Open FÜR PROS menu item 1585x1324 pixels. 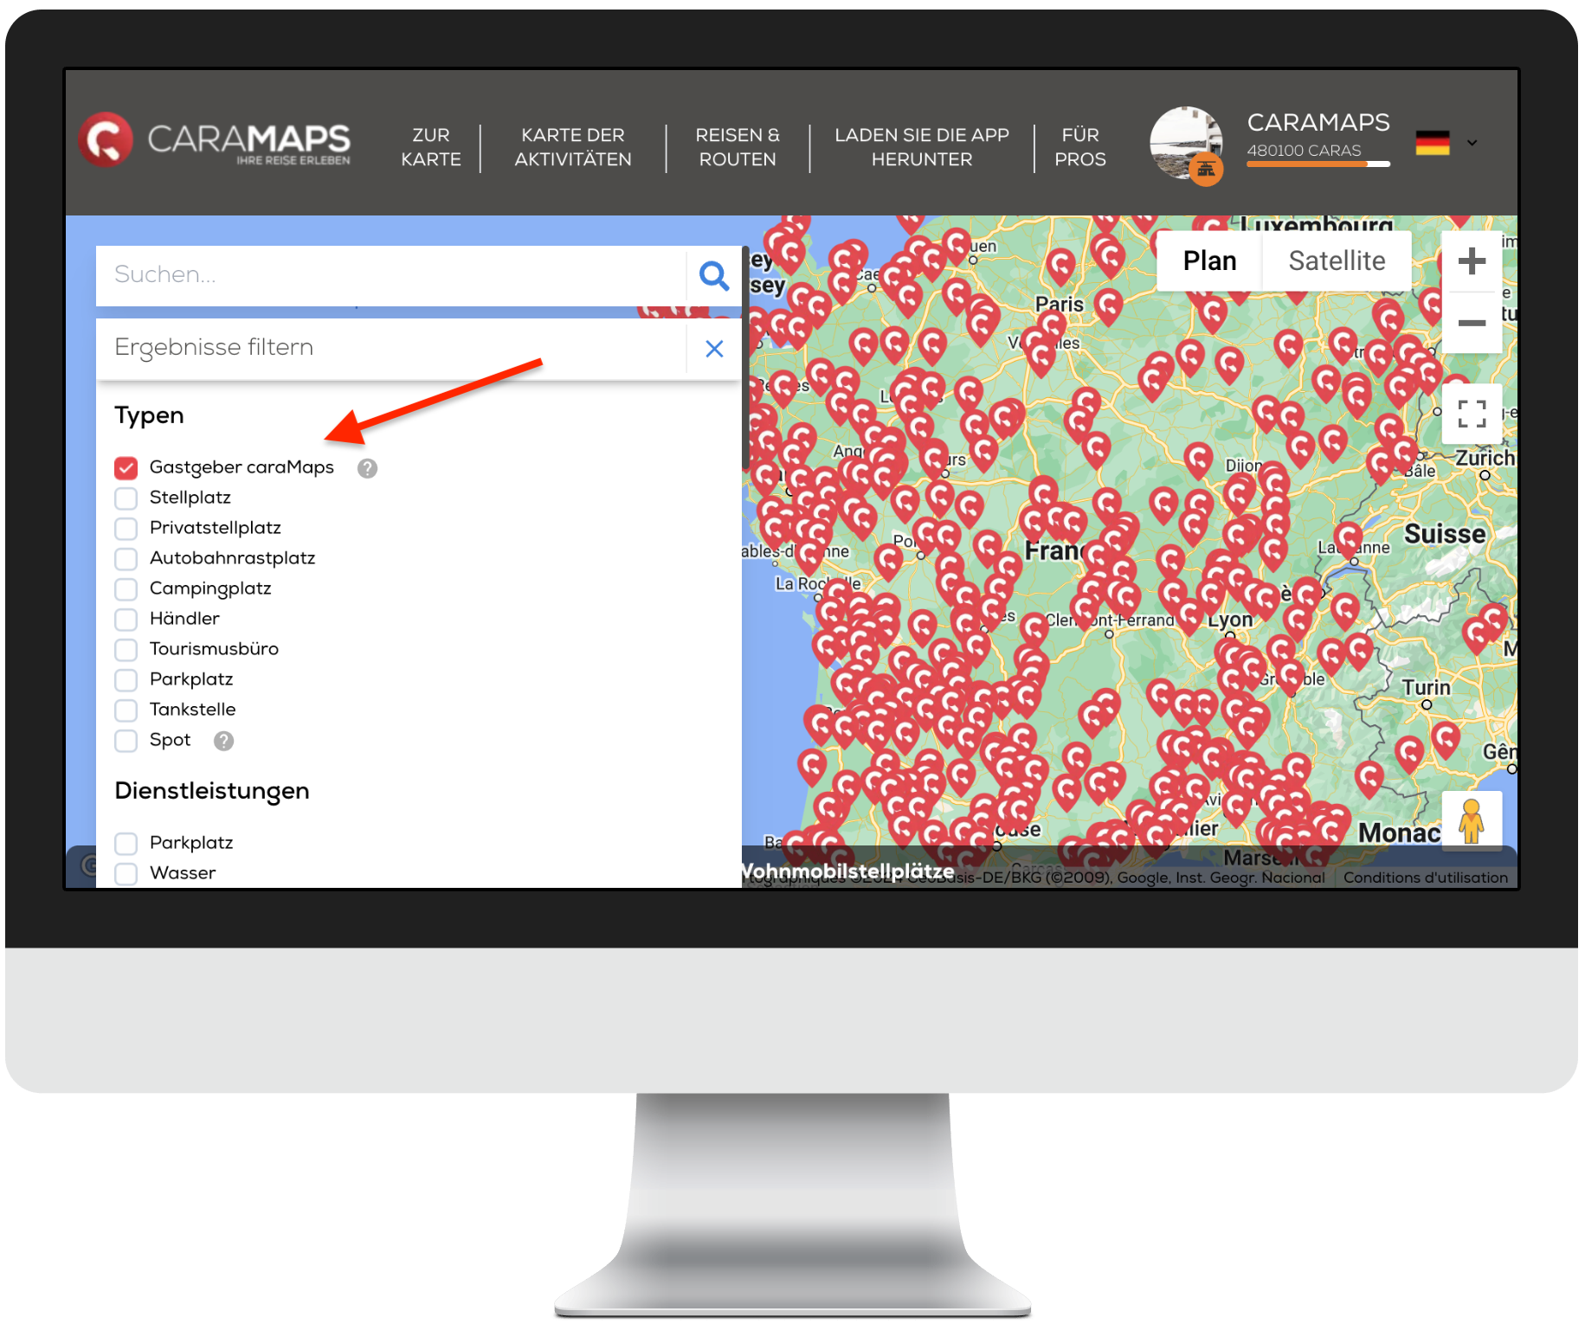coord(1080,147)
